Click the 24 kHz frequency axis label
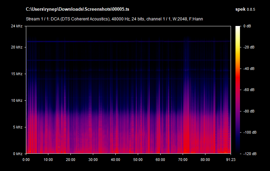 (x=16, y=26)
